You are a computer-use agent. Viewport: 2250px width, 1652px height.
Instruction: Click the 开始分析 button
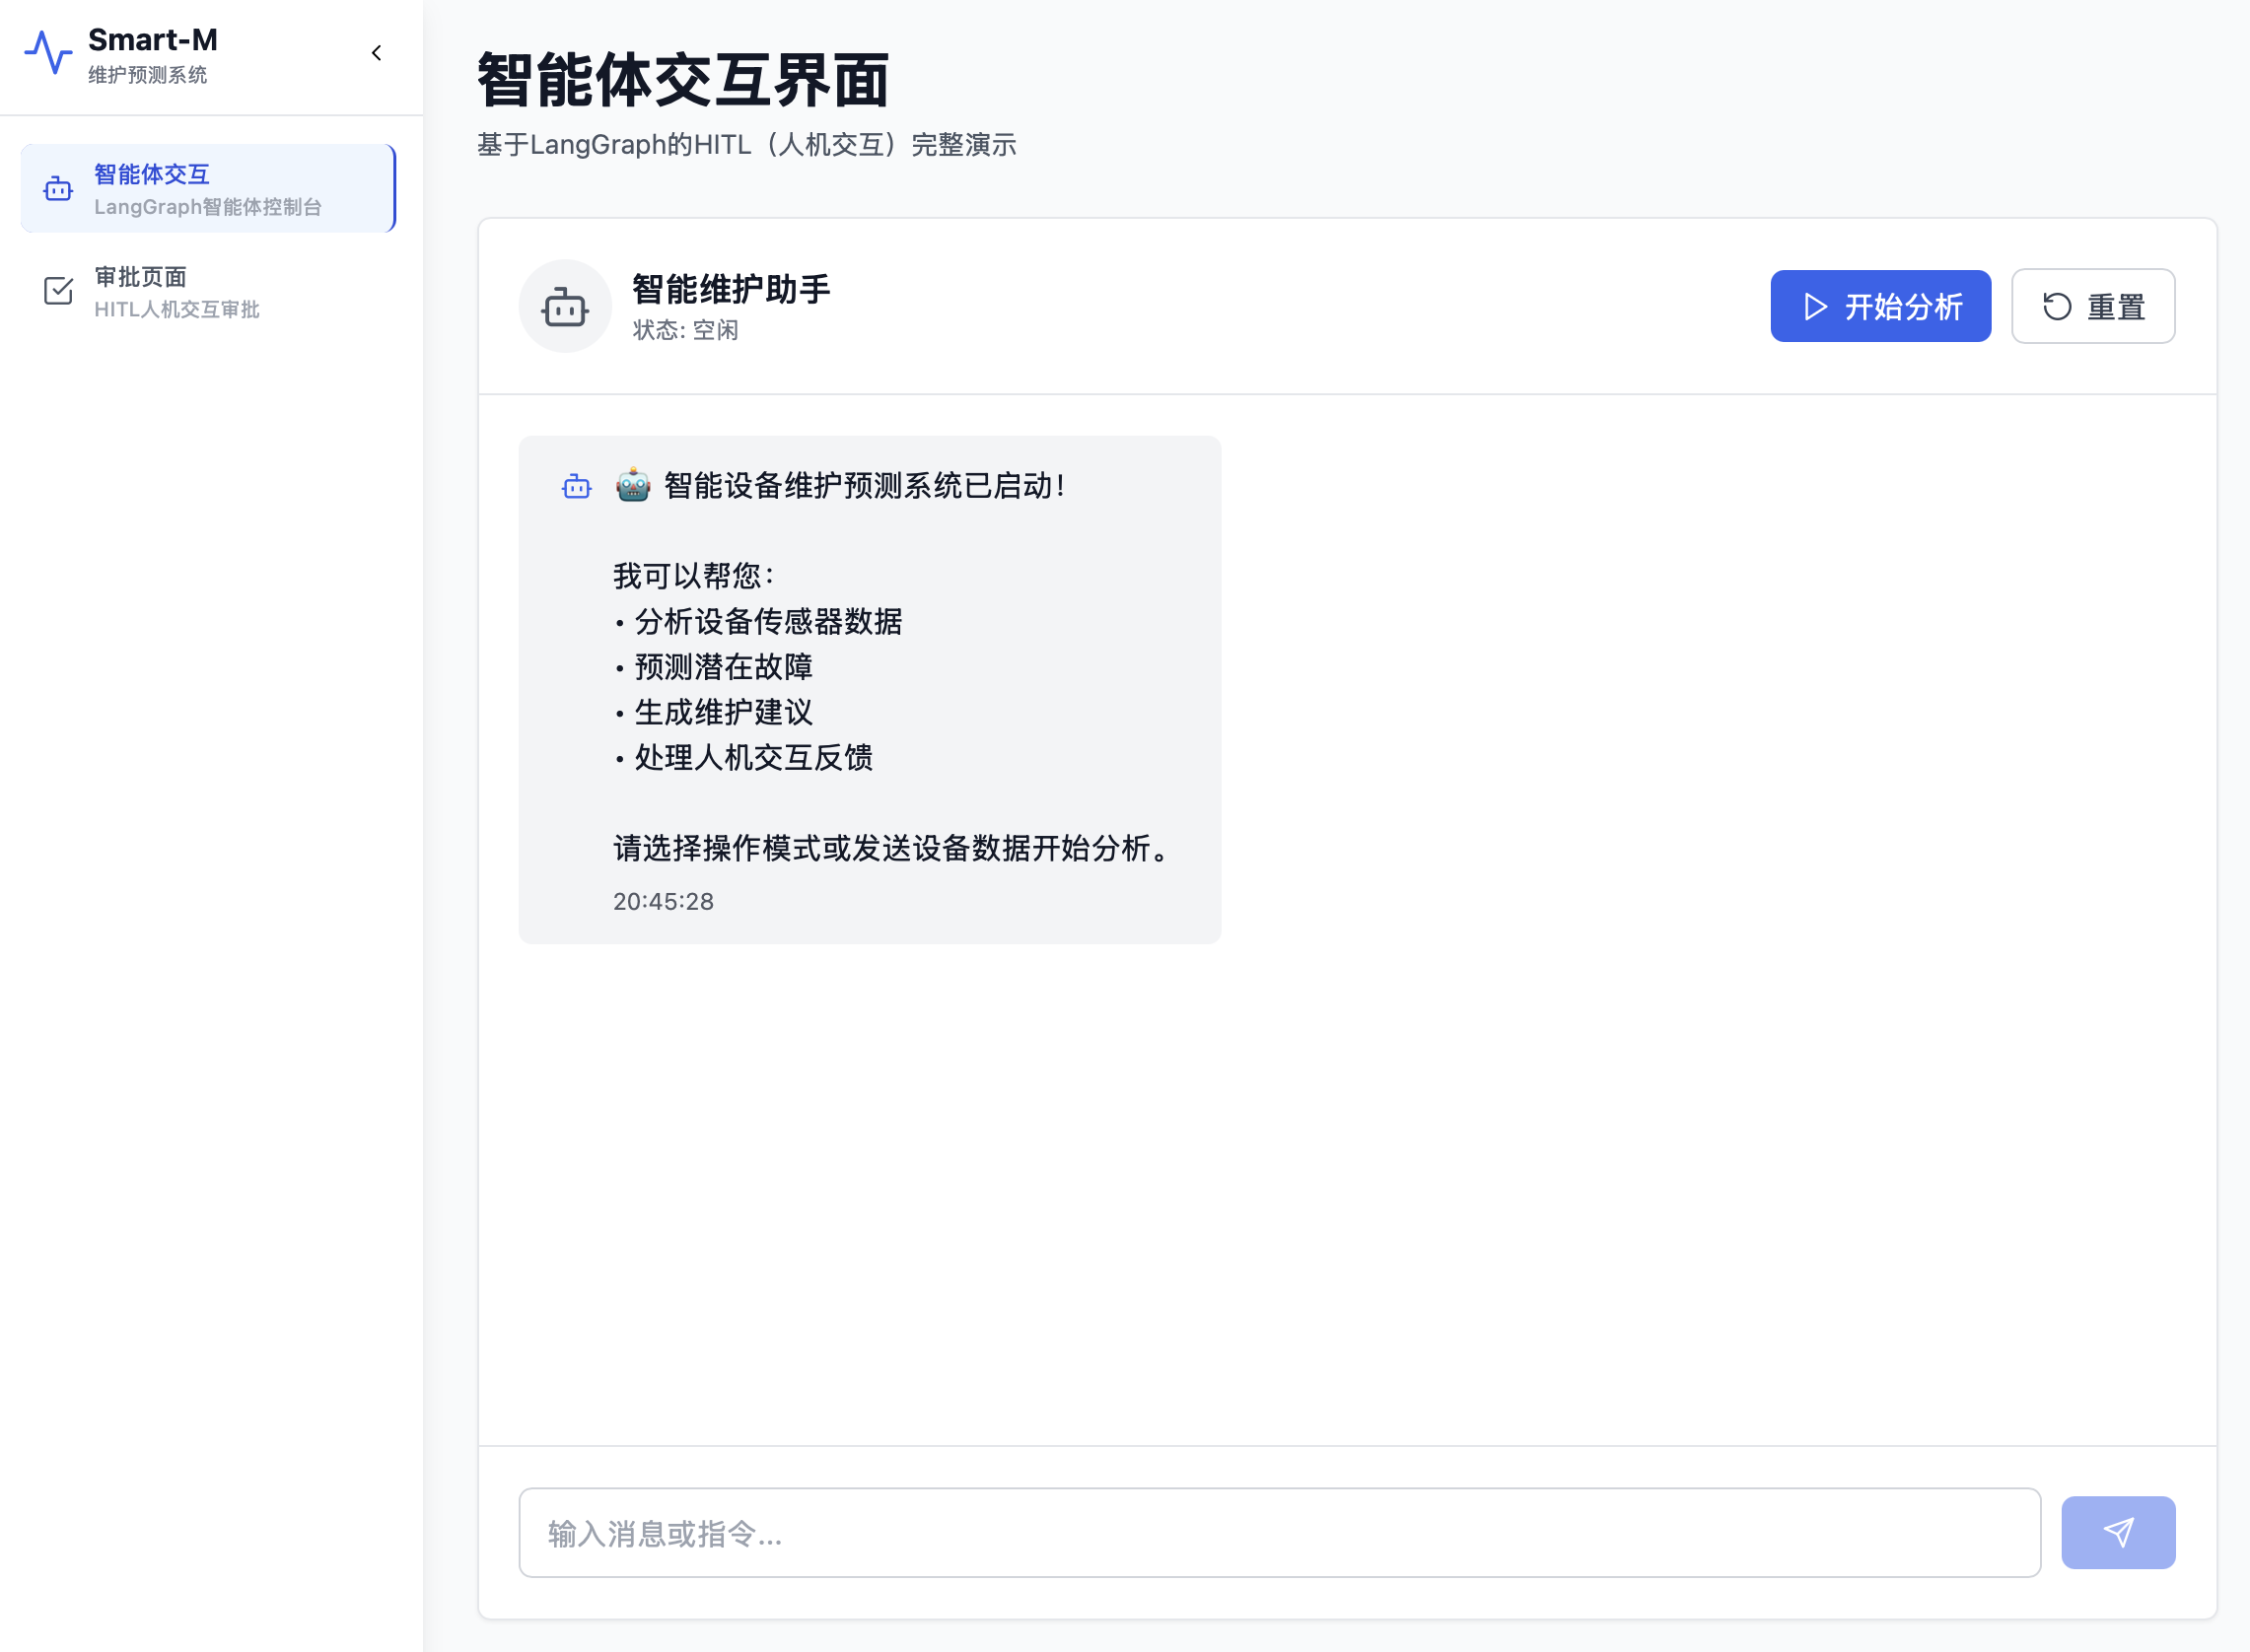(x=1880, y=306)
